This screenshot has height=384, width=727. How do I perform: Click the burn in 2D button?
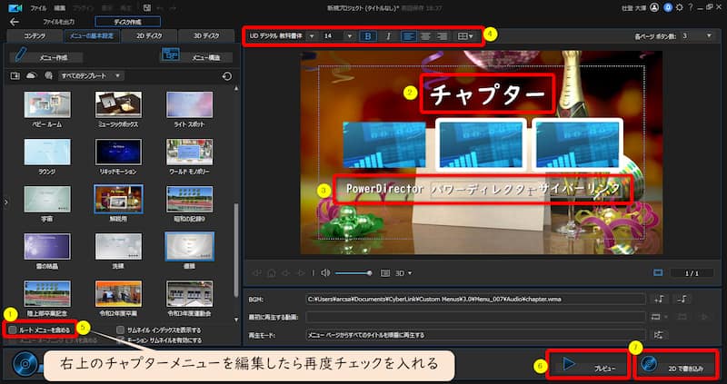point(676,366)
